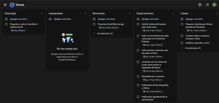
Task: Open 'Hoy, 3:00 p.m.' date chip
Action: (18, 31)
